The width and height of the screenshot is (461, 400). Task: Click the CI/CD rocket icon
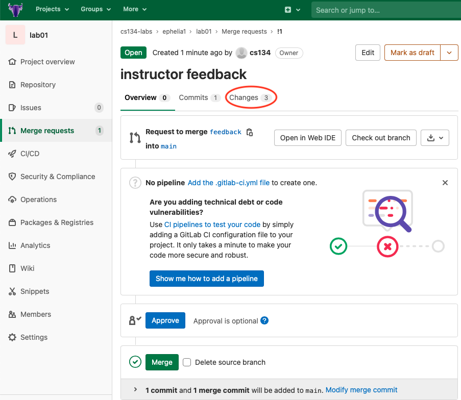12,154
